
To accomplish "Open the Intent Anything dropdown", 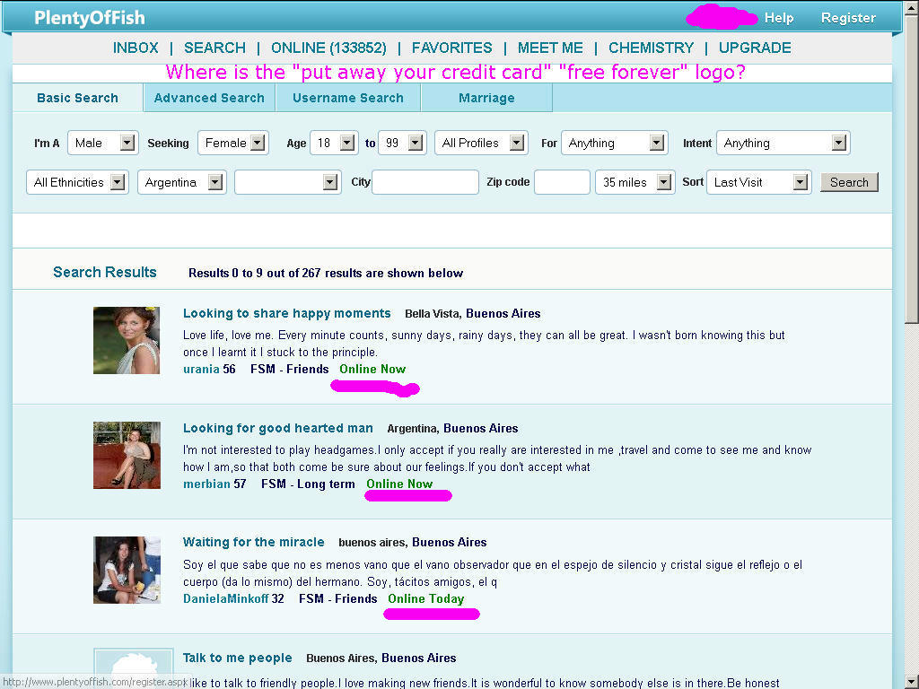I will click(783, 143).
